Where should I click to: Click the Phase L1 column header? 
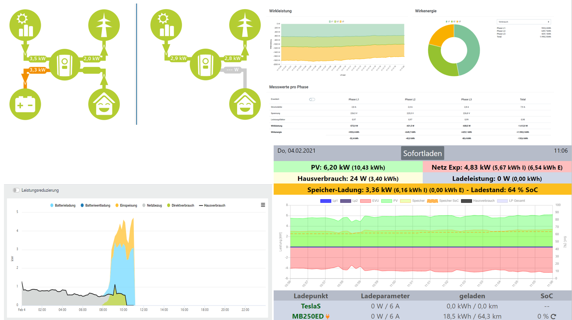tap(354, 100)
